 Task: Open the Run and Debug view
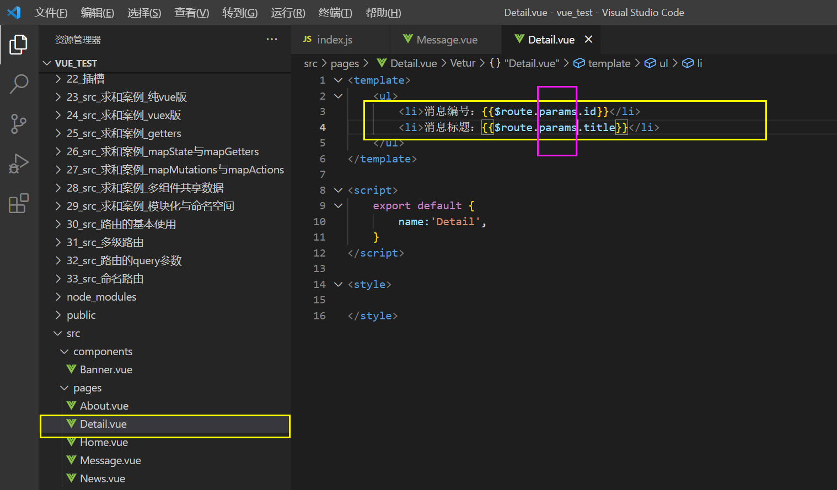click(19, 164)
